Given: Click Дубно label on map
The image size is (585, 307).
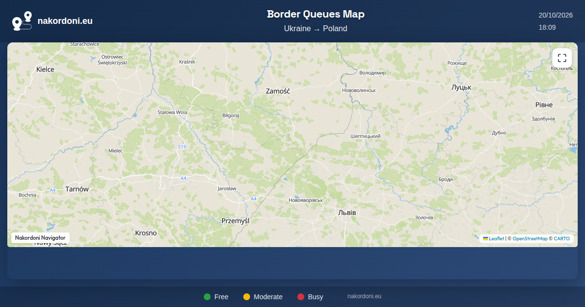Looking at the screenshot, I should coord(499,133).
